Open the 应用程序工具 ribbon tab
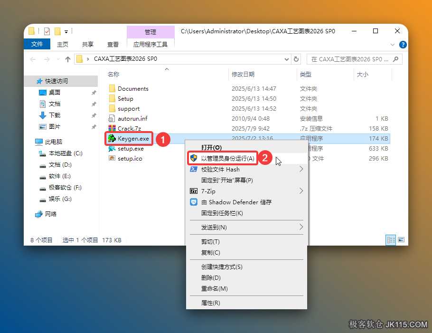Screen dimensions: 432x333 [x=150, y=44]
